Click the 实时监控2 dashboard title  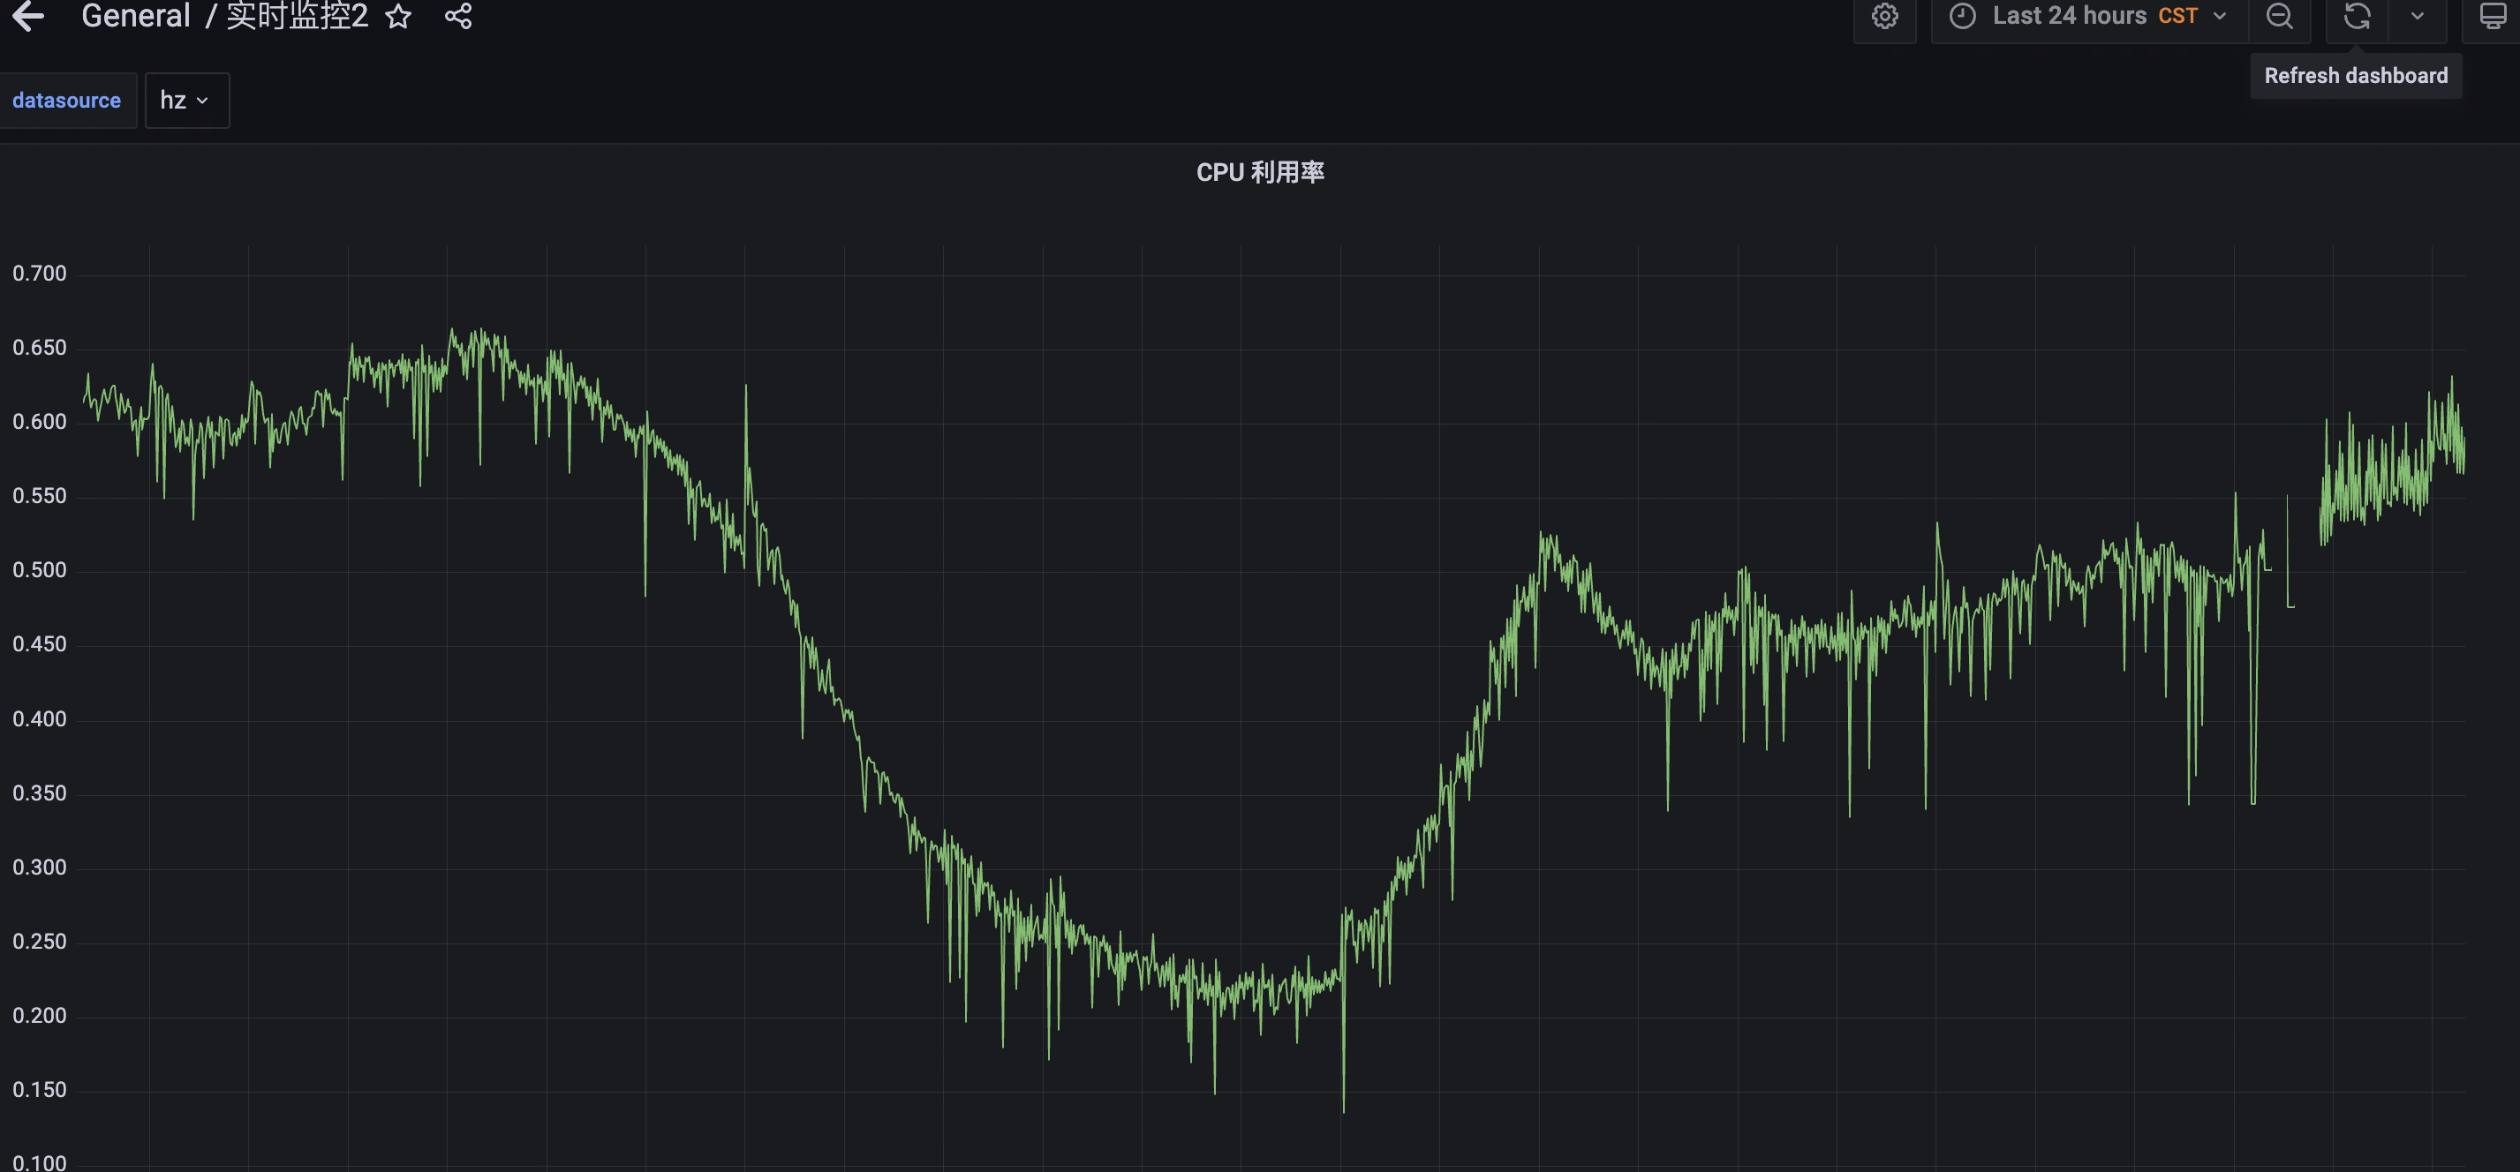pyautogui.click(x=298, y=16)
